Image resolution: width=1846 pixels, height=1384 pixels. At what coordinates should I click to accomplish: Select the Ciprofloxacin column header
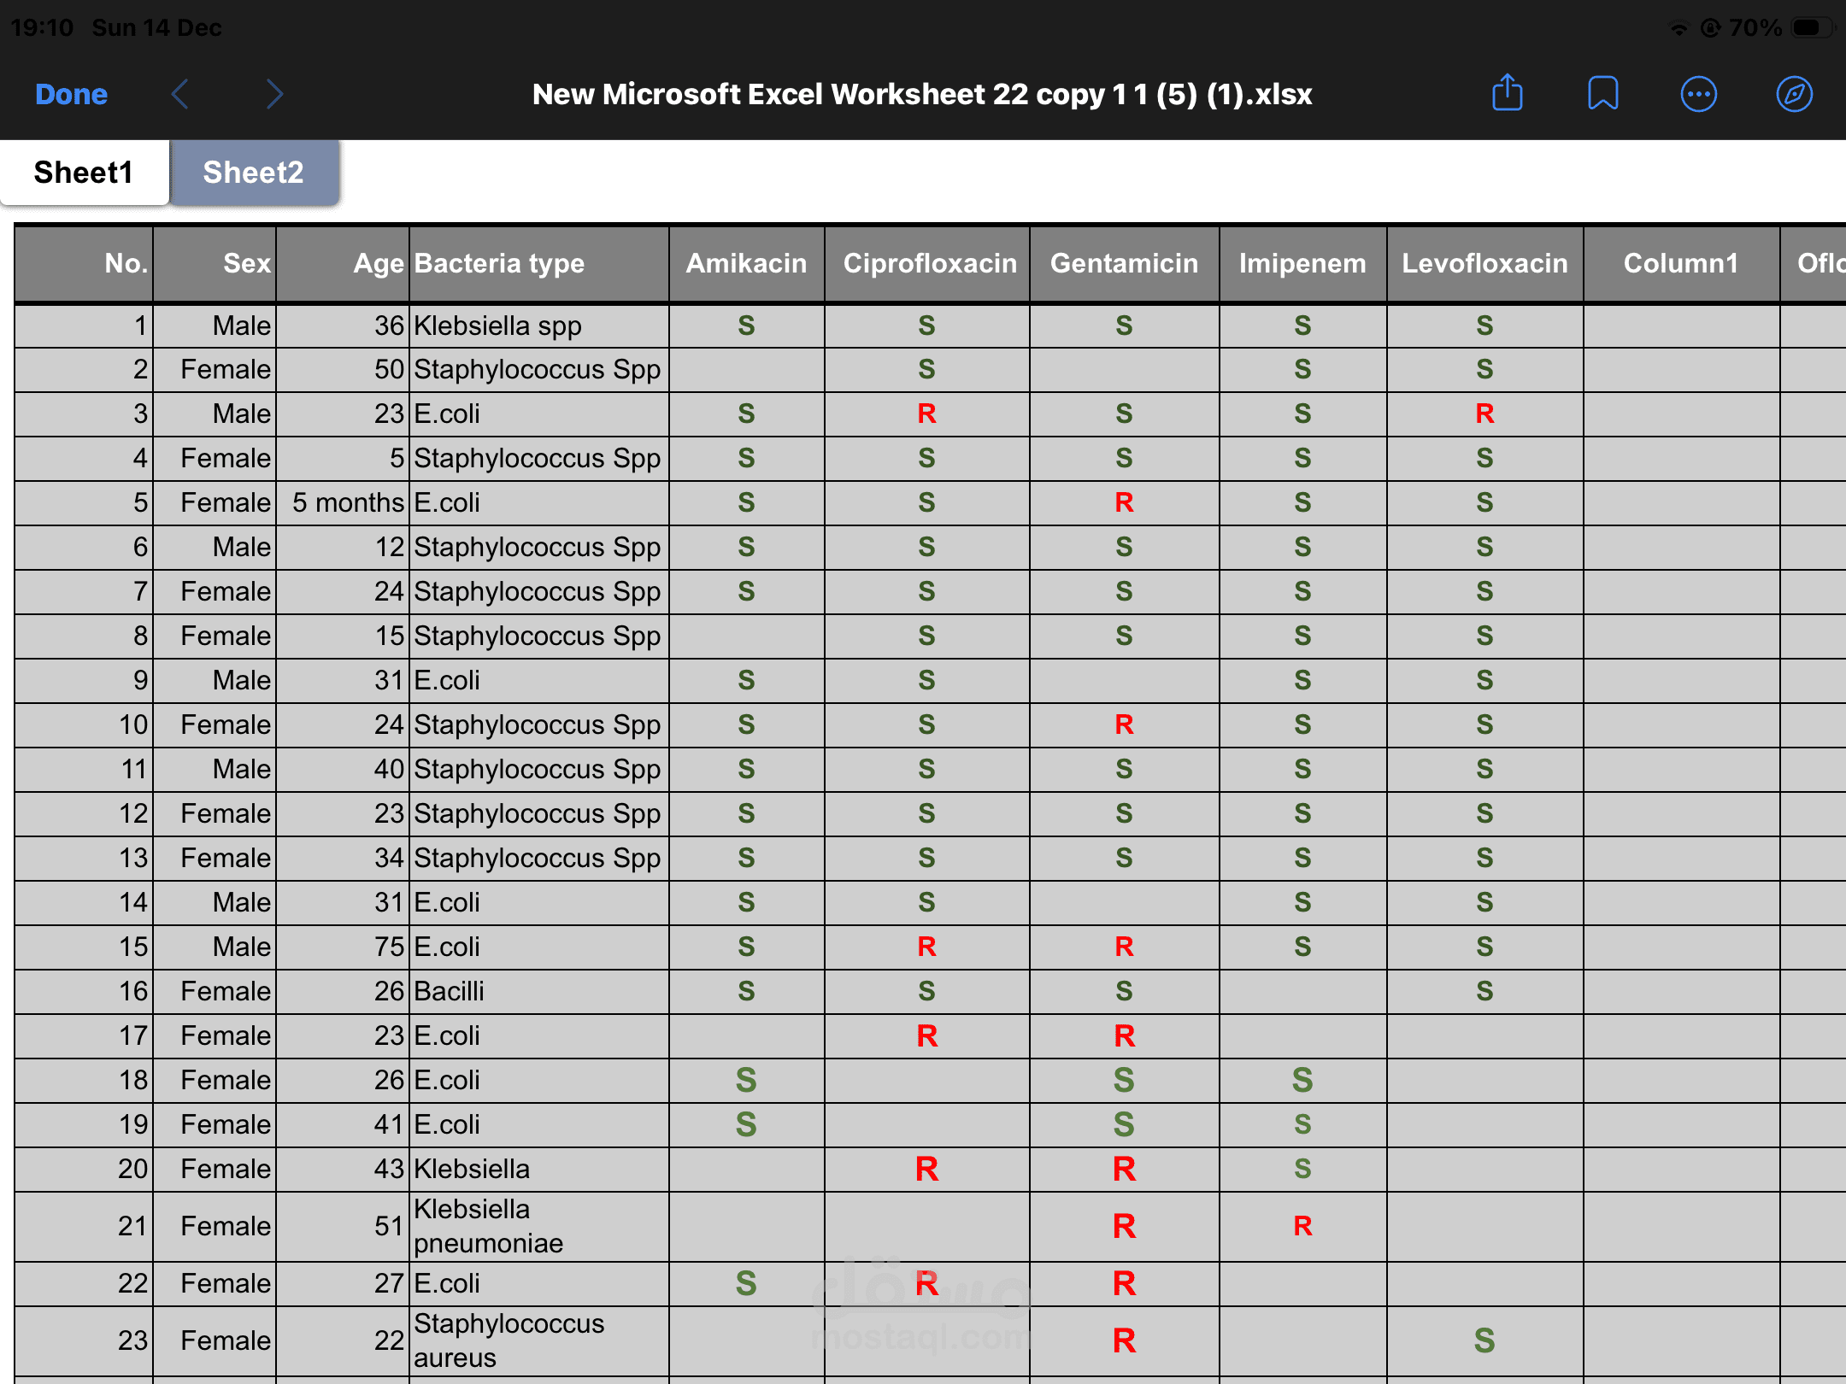coord(929,263)
